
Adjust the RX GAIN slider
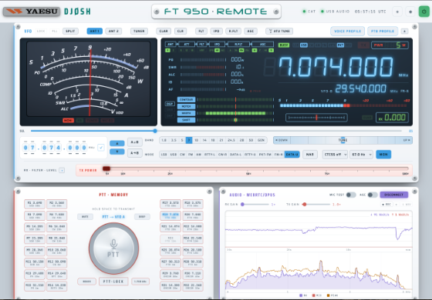(x=242, y=205)
